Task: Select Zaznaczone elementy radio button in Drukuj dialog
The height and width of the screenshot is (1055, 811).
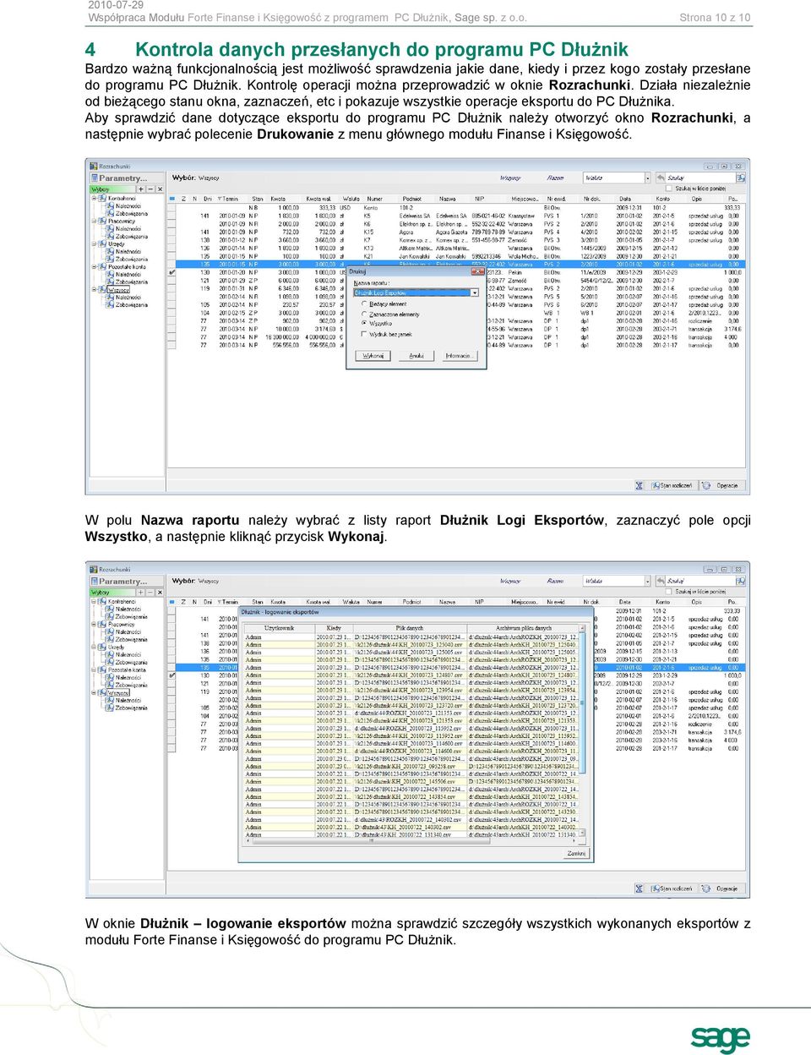Action: point(365,314)
